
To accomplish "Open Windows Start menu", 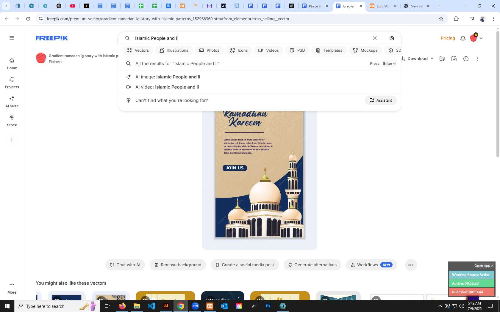I will [7, 306].
